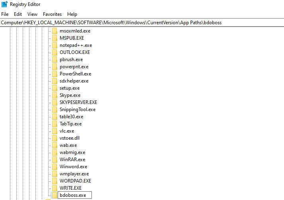Select the Winword.exe key name
The height and width of the screenshot is (200, 284).
tap(73, 167)
